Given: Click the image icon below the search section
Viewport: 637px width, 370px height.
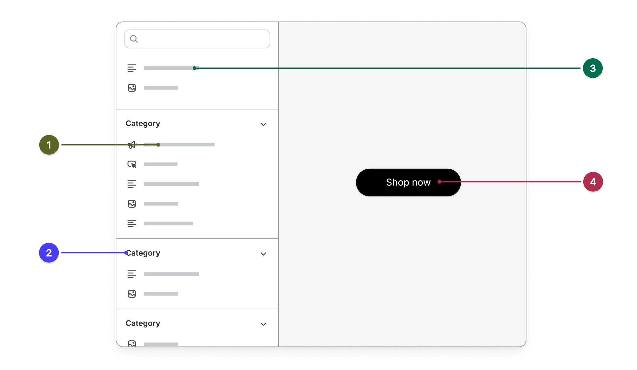Looking at the screenshot, I should tap(132, 88).
